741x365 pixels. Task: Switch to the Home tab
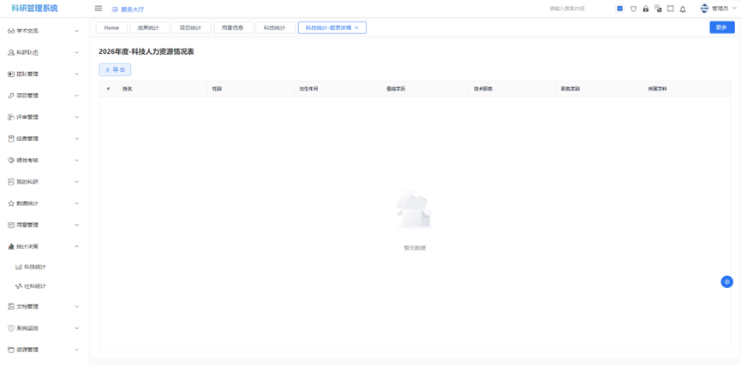point(111,28)
